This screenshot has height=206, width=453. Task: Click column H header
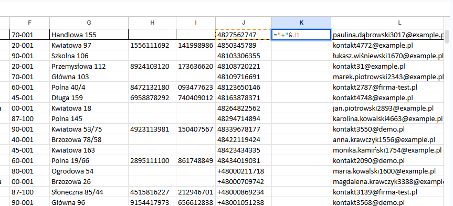[x=152, y=23]
